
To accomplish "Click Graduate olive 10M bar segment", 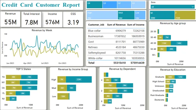I will 170,77.
